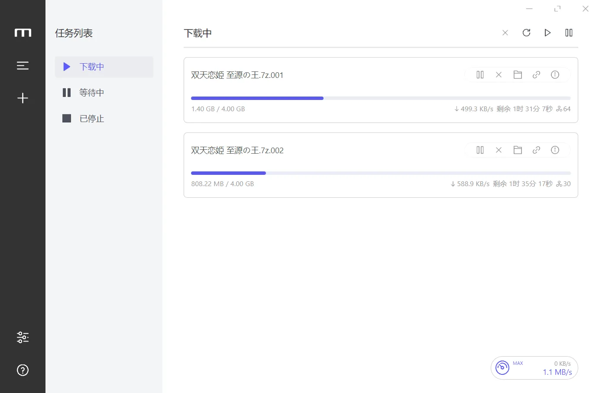The image size is (599, 393).
Task: Click the 30 connections count
Action: coord(567,184)
